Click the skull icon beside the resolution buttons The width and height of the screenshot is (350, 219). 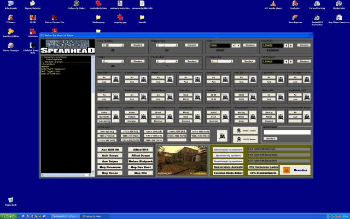(x=222, y=136)
